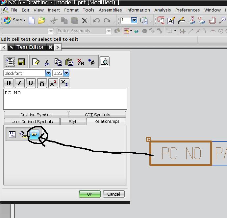The width and height of the screenshot is (227, 218).
Task: Pin the Text Editor dialog arrow
Action: 11,47
